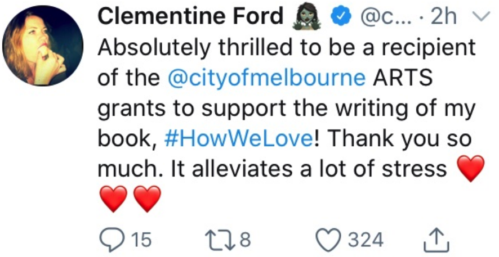Click the red heart after the word stress
Screen dimensions: 499x257
[468, 169]
